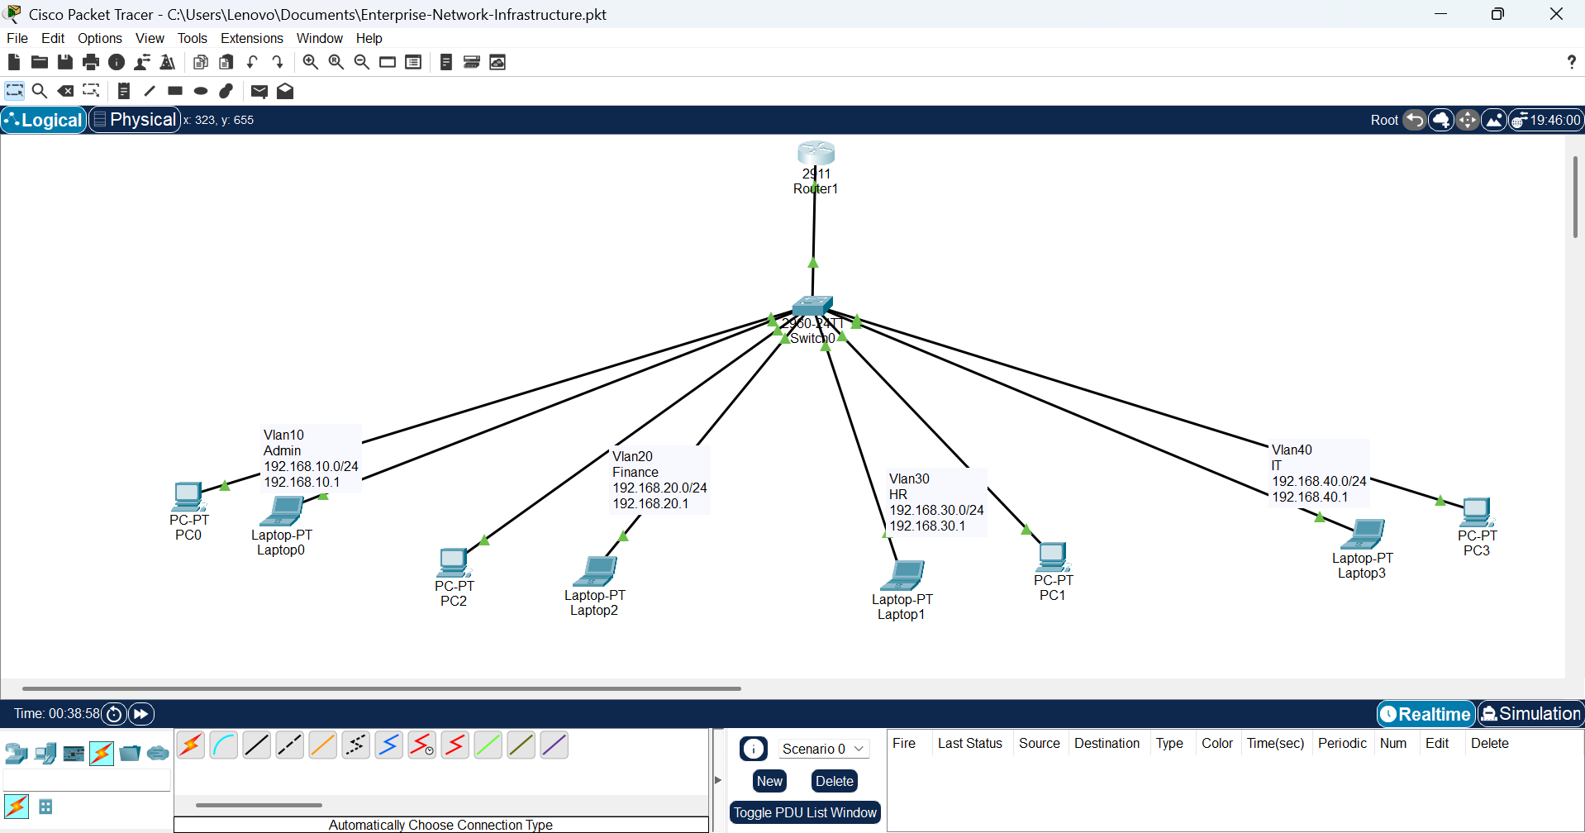Screen dimensions: 1585x833
Task: Click the Redo arrow in main toolbar
Action: (278, 62)
